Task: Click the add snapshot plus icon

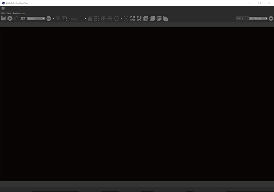Action: click(152, 18)
